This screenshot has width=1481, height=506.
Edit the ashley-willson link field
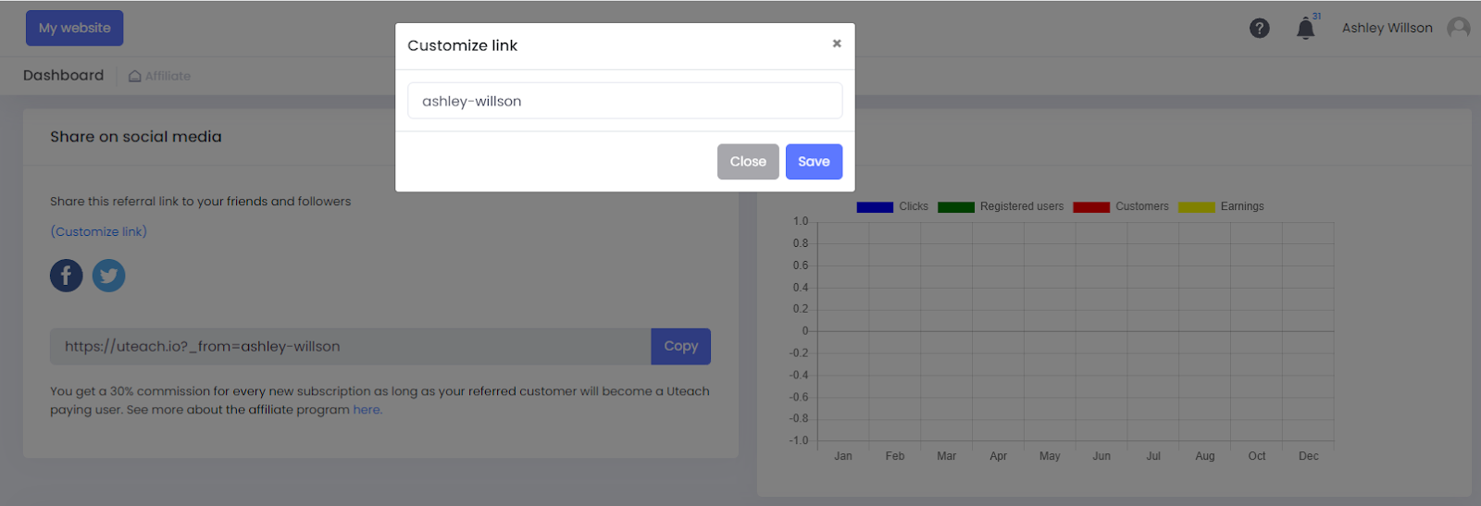coord(625,101)
